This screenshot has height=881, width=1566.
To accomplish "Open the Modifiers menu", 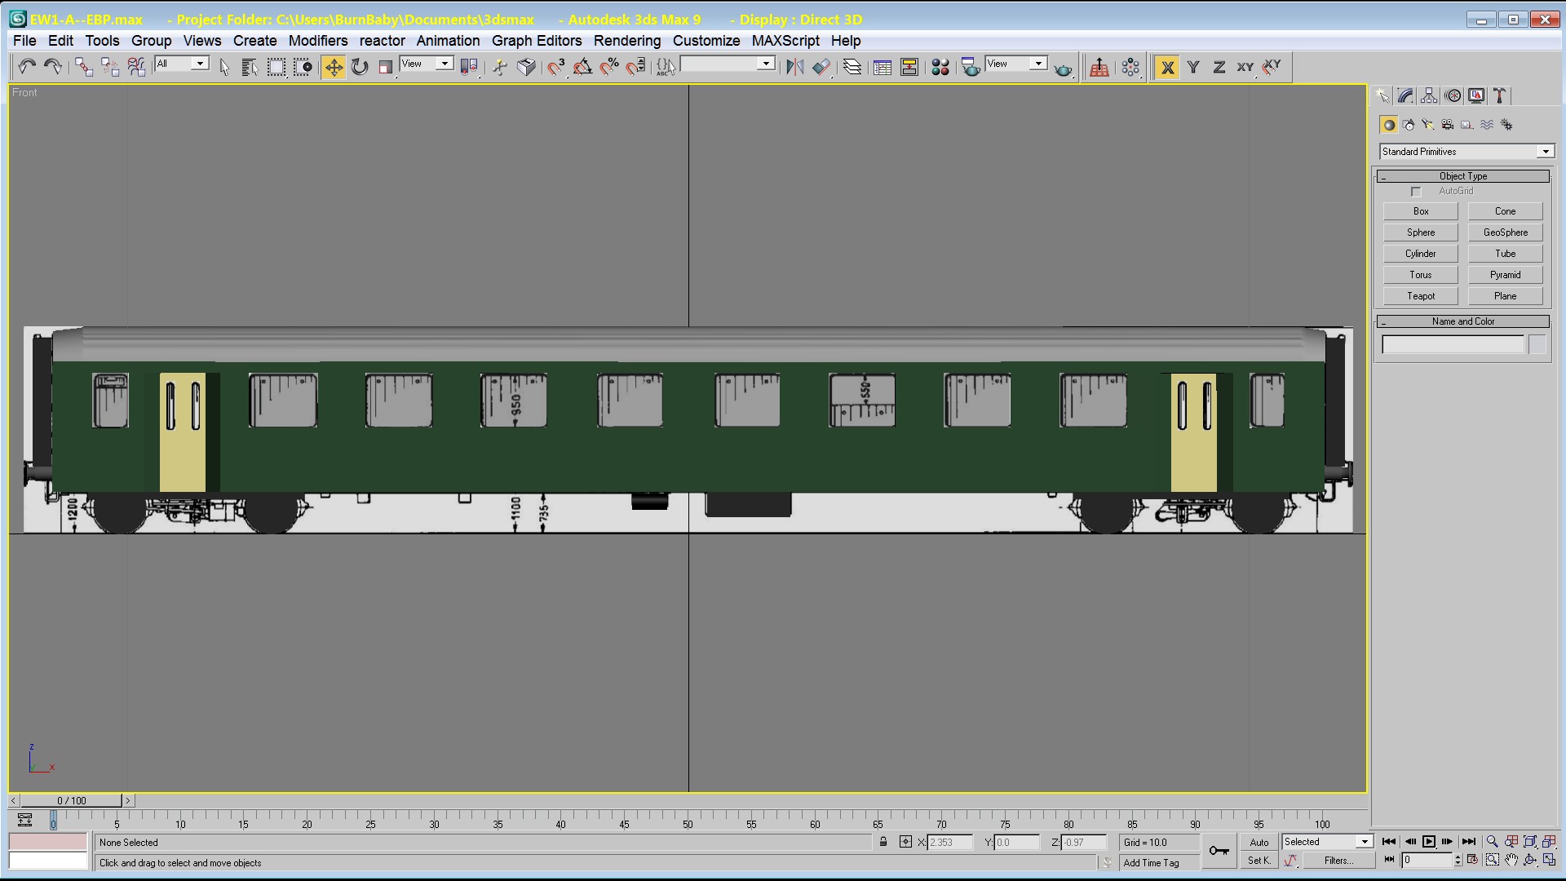I will tap(318, 41).
